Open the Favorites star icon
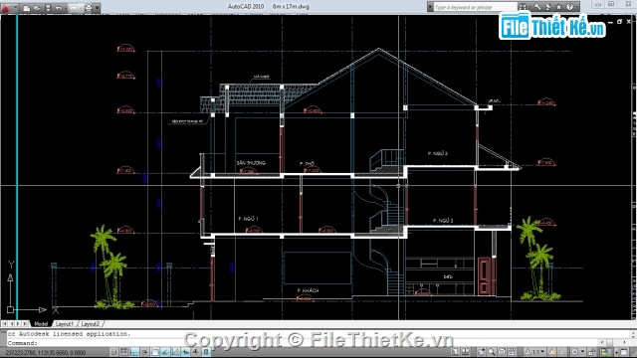This screenshot has height=358, width=637. 559,7
